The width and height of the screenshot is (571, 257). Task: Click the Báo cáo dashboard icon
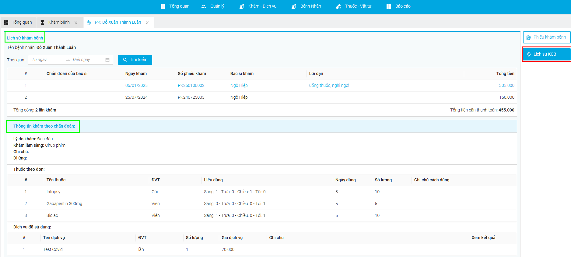pyautogui.click(x=389, y=6)
